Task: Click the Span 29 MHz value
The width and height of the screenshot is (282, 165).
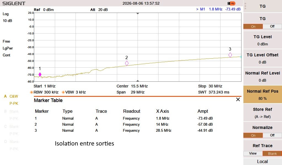Action: (131, 92)
